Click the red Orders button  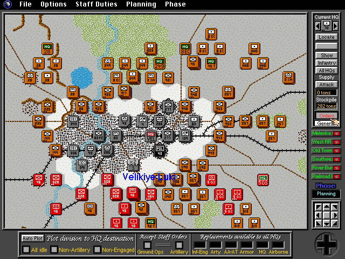point(327,115)
